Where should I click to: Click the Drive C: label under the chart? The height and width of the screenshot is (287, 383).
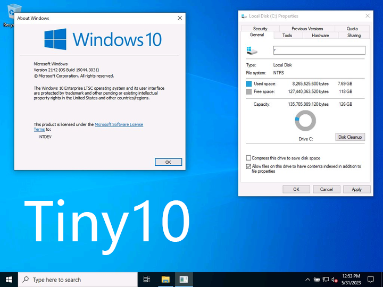[x=305, y=139]
